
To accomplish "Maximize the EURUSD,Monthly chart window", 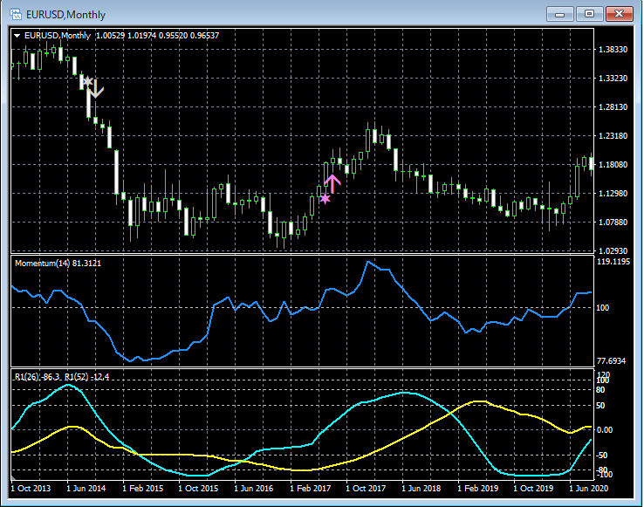I will 589,13.
